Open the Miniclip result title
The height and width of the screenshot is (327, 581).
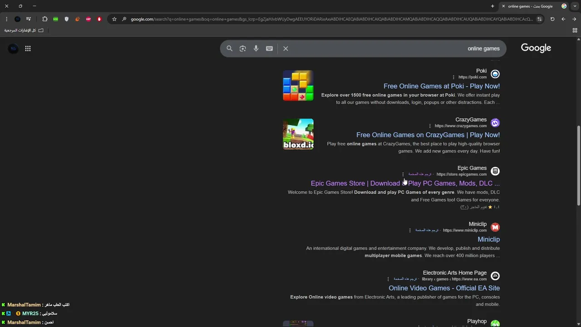pyautogui.click(x=488, y=239)
